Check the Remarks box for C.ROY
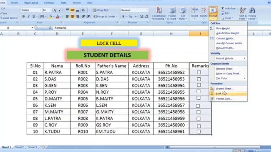The image size is (271, 152). (199, 126)
